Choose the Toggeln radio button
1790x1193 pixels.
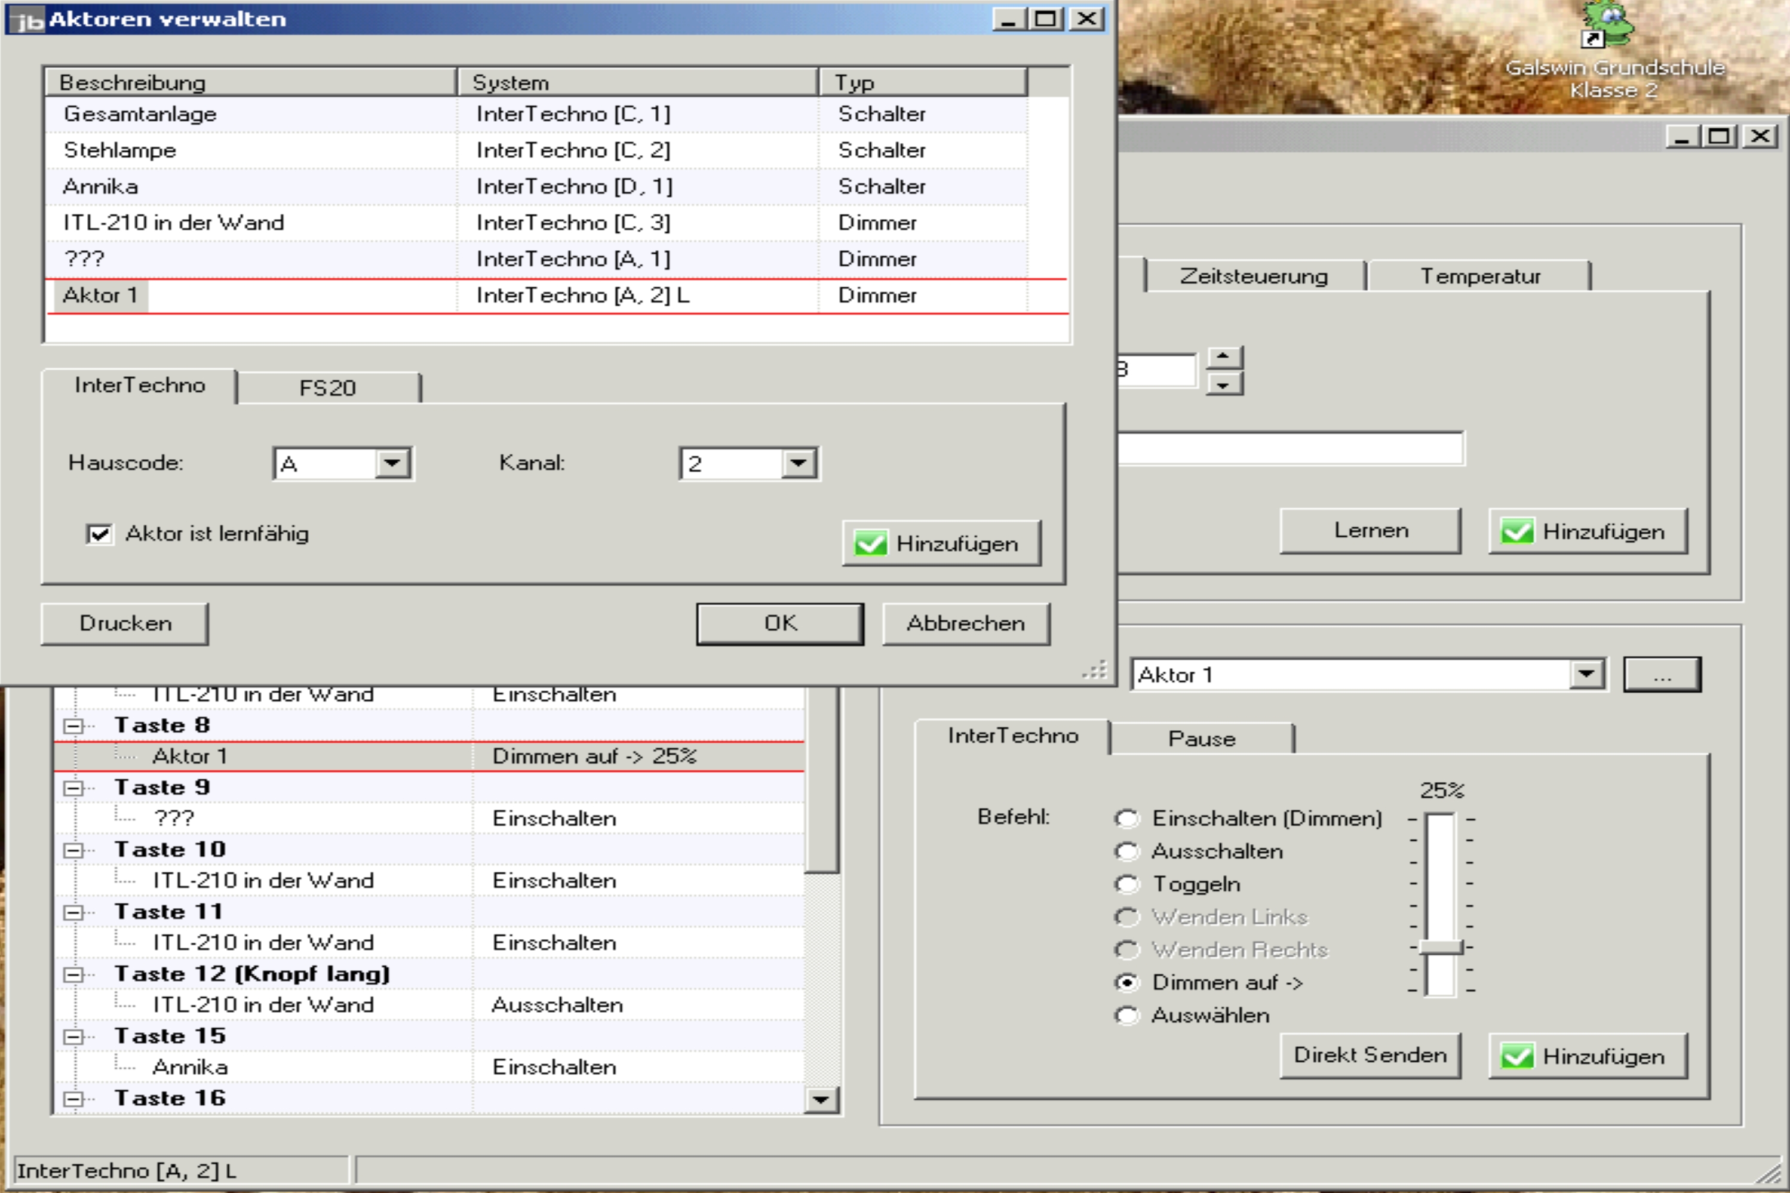click(1126, 884)
